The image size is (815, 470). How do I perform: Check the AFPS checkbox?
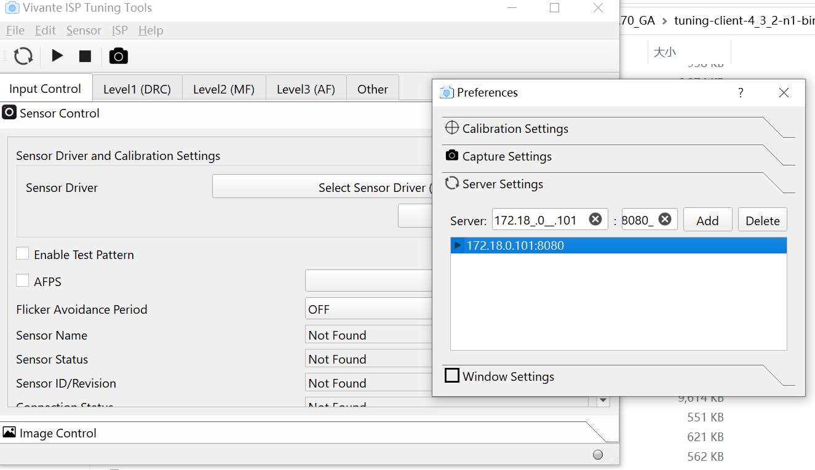pyautogui.click(x=23, y=280)
